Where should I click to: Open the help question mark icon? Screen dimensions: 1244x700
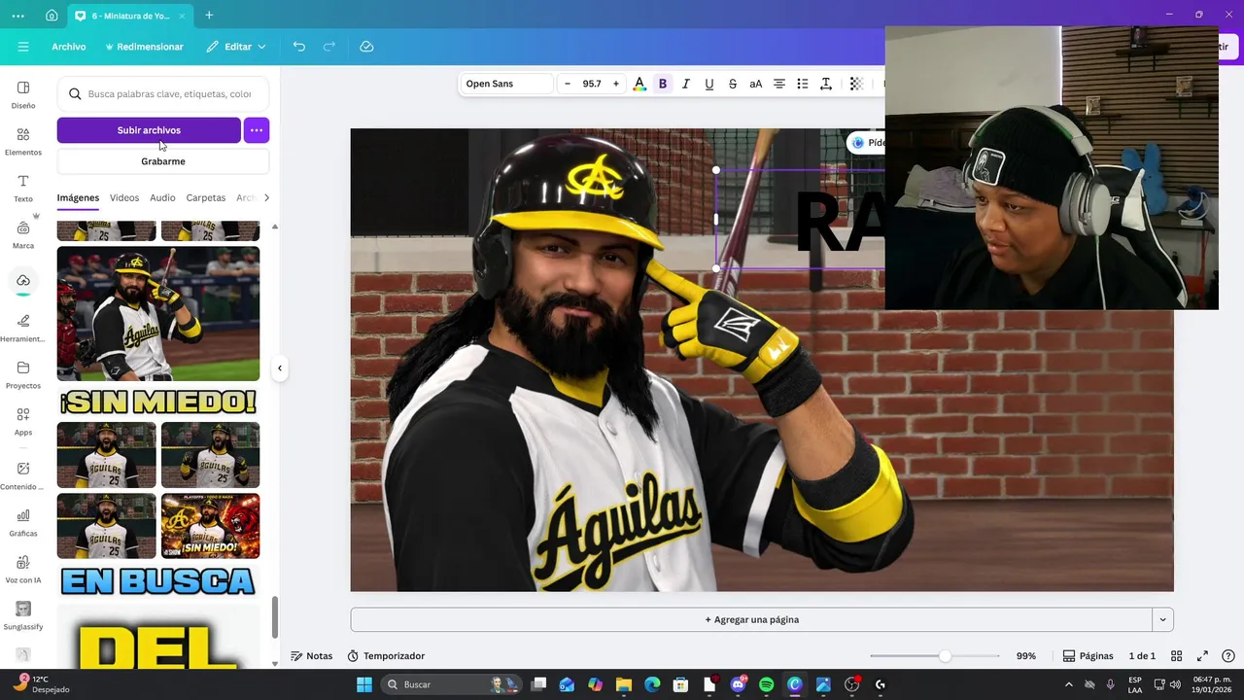click(1228, 656)
